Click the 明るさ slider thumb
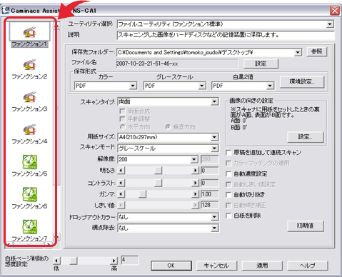This screenshot has width=342, height=277. click(158, 171)
